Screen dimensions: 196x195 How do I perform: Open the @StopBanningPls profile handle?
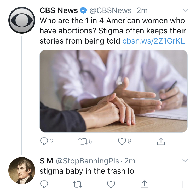tap(88, 161)
